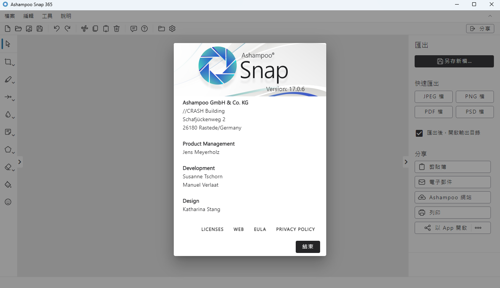Expand the crop tool options arrow

(x=14, y=65)
